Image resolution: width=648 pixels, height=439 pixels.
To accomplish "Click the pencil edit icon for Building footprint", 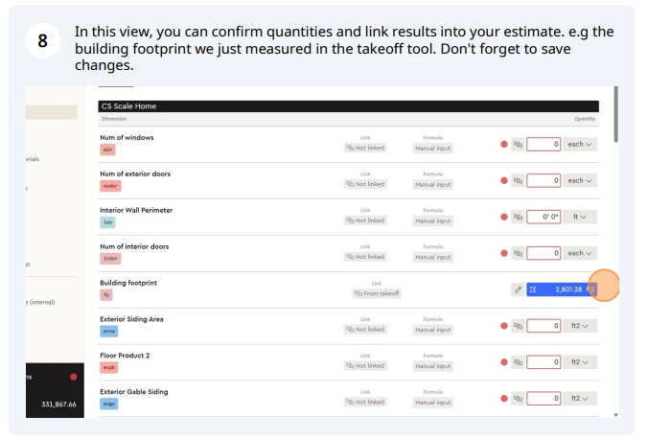I will pos(518,289).
